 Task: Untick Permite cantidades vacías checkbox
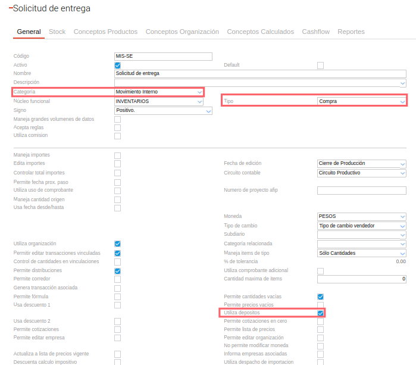pos(321,297)
